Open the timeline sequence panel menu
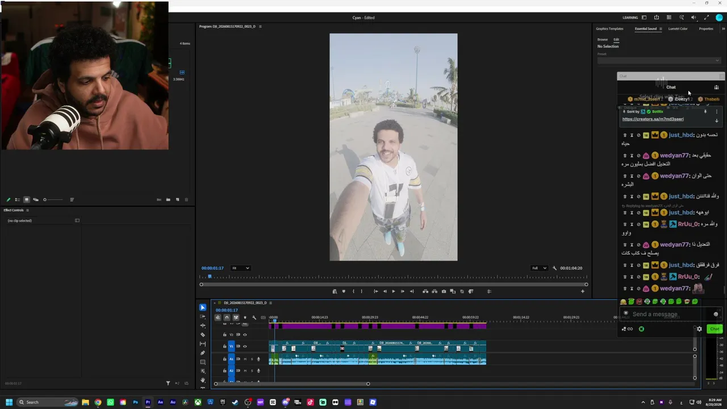The width and height of the screenshot is (727, 409). [270, 303]
